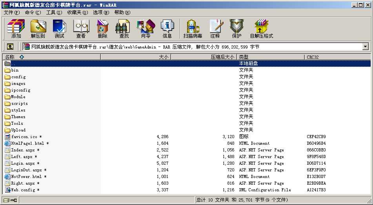
Task: Click the Test (测试) archive icon
Action: pos(60,26)
